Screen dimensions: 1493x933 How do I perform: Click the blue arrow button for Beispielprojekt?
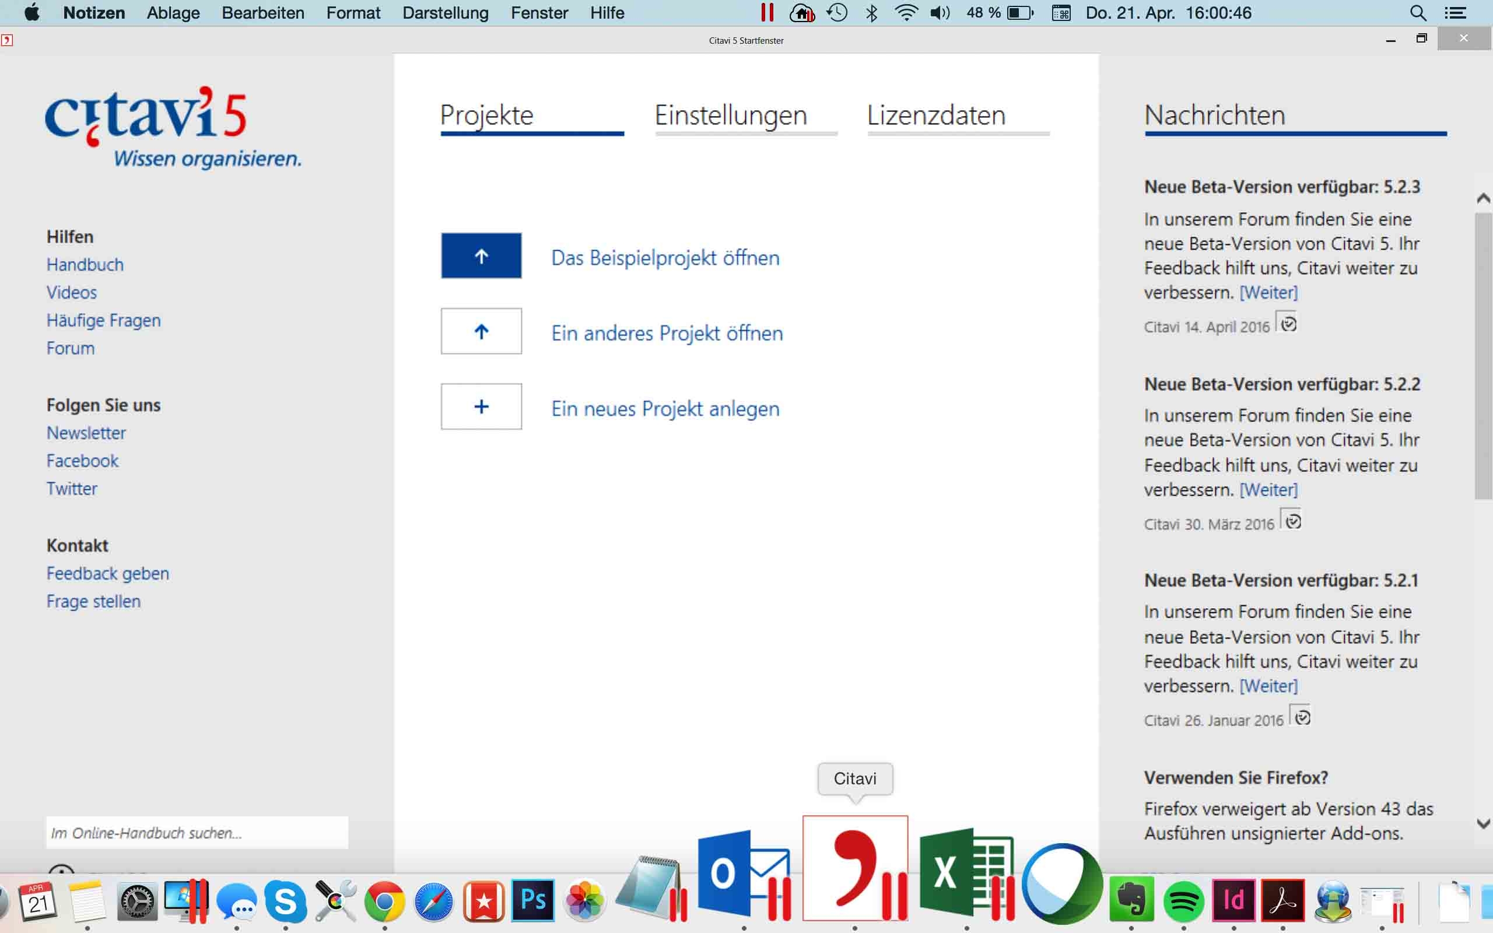click(x=481, y=255)
